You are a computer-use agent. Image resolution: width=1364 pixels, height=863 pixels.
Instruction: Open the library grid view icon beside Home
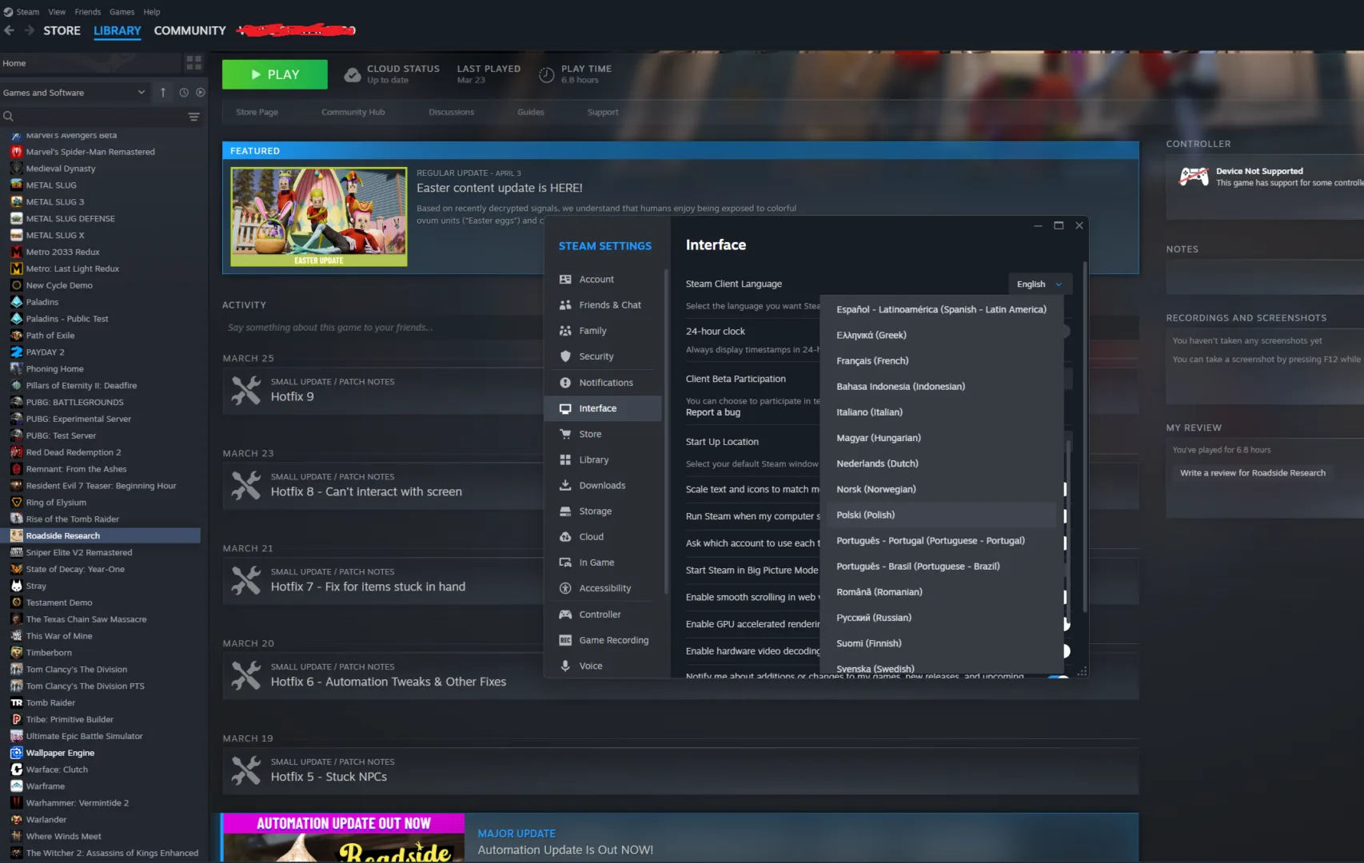(193, 62)
